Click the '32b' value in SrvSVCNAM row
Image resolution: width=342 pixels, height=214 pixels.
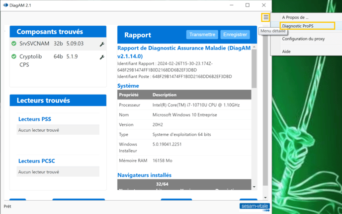pos(58,44)
